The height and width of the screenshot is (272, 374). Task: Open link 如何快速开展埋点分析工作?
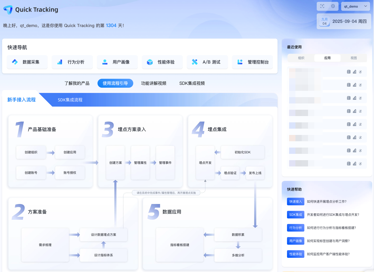(x=327, y=202)
